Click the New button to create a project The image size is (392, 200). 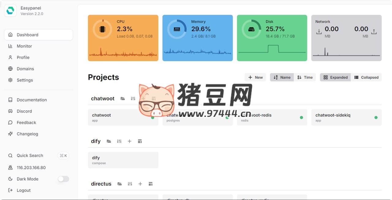pyautogui.click(x=255, y=77)
